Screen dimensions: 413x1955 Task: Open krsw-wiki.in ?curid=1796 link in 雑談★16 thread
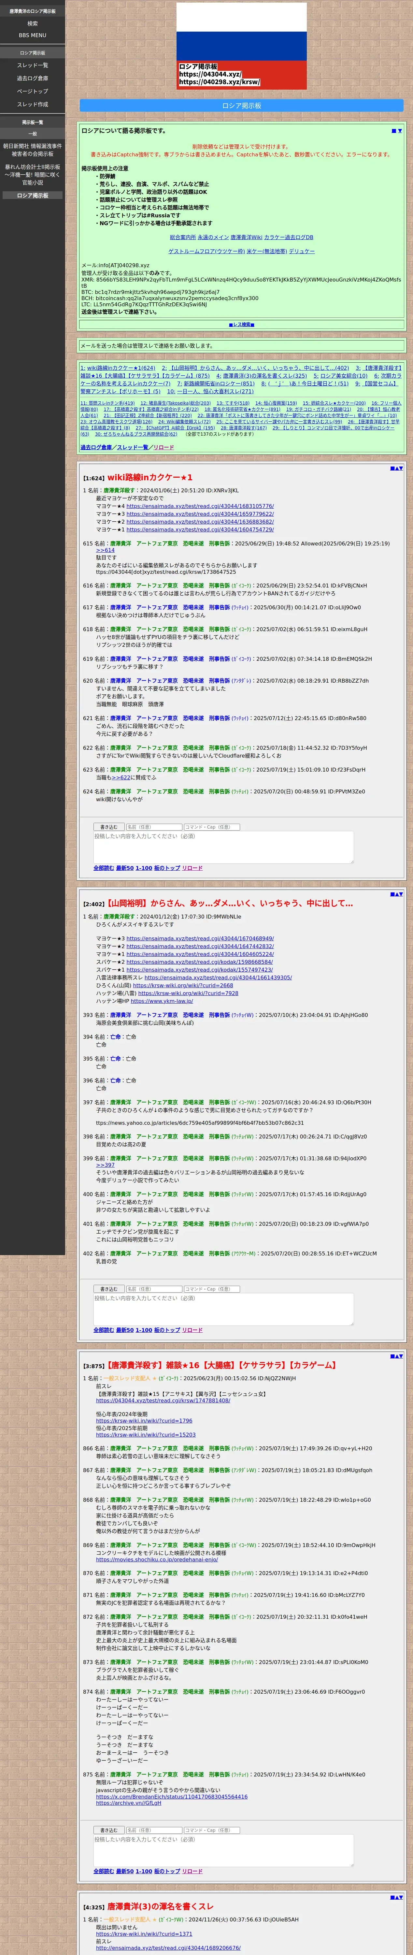pos(144,1421)
